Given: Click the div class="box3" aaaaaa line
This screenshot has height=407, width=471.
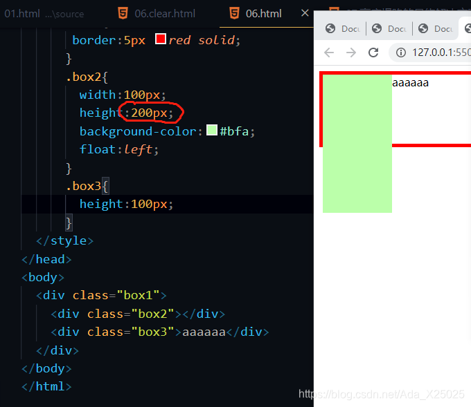Looking at the screenshot, I should coord(160,332).
